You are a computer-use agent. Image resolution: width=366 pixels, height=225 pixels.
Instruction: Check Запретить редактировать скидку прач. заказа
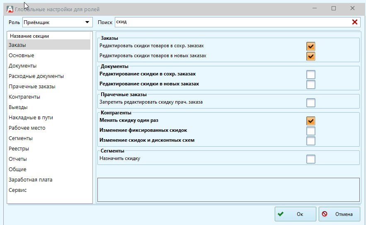pos(311,103)
